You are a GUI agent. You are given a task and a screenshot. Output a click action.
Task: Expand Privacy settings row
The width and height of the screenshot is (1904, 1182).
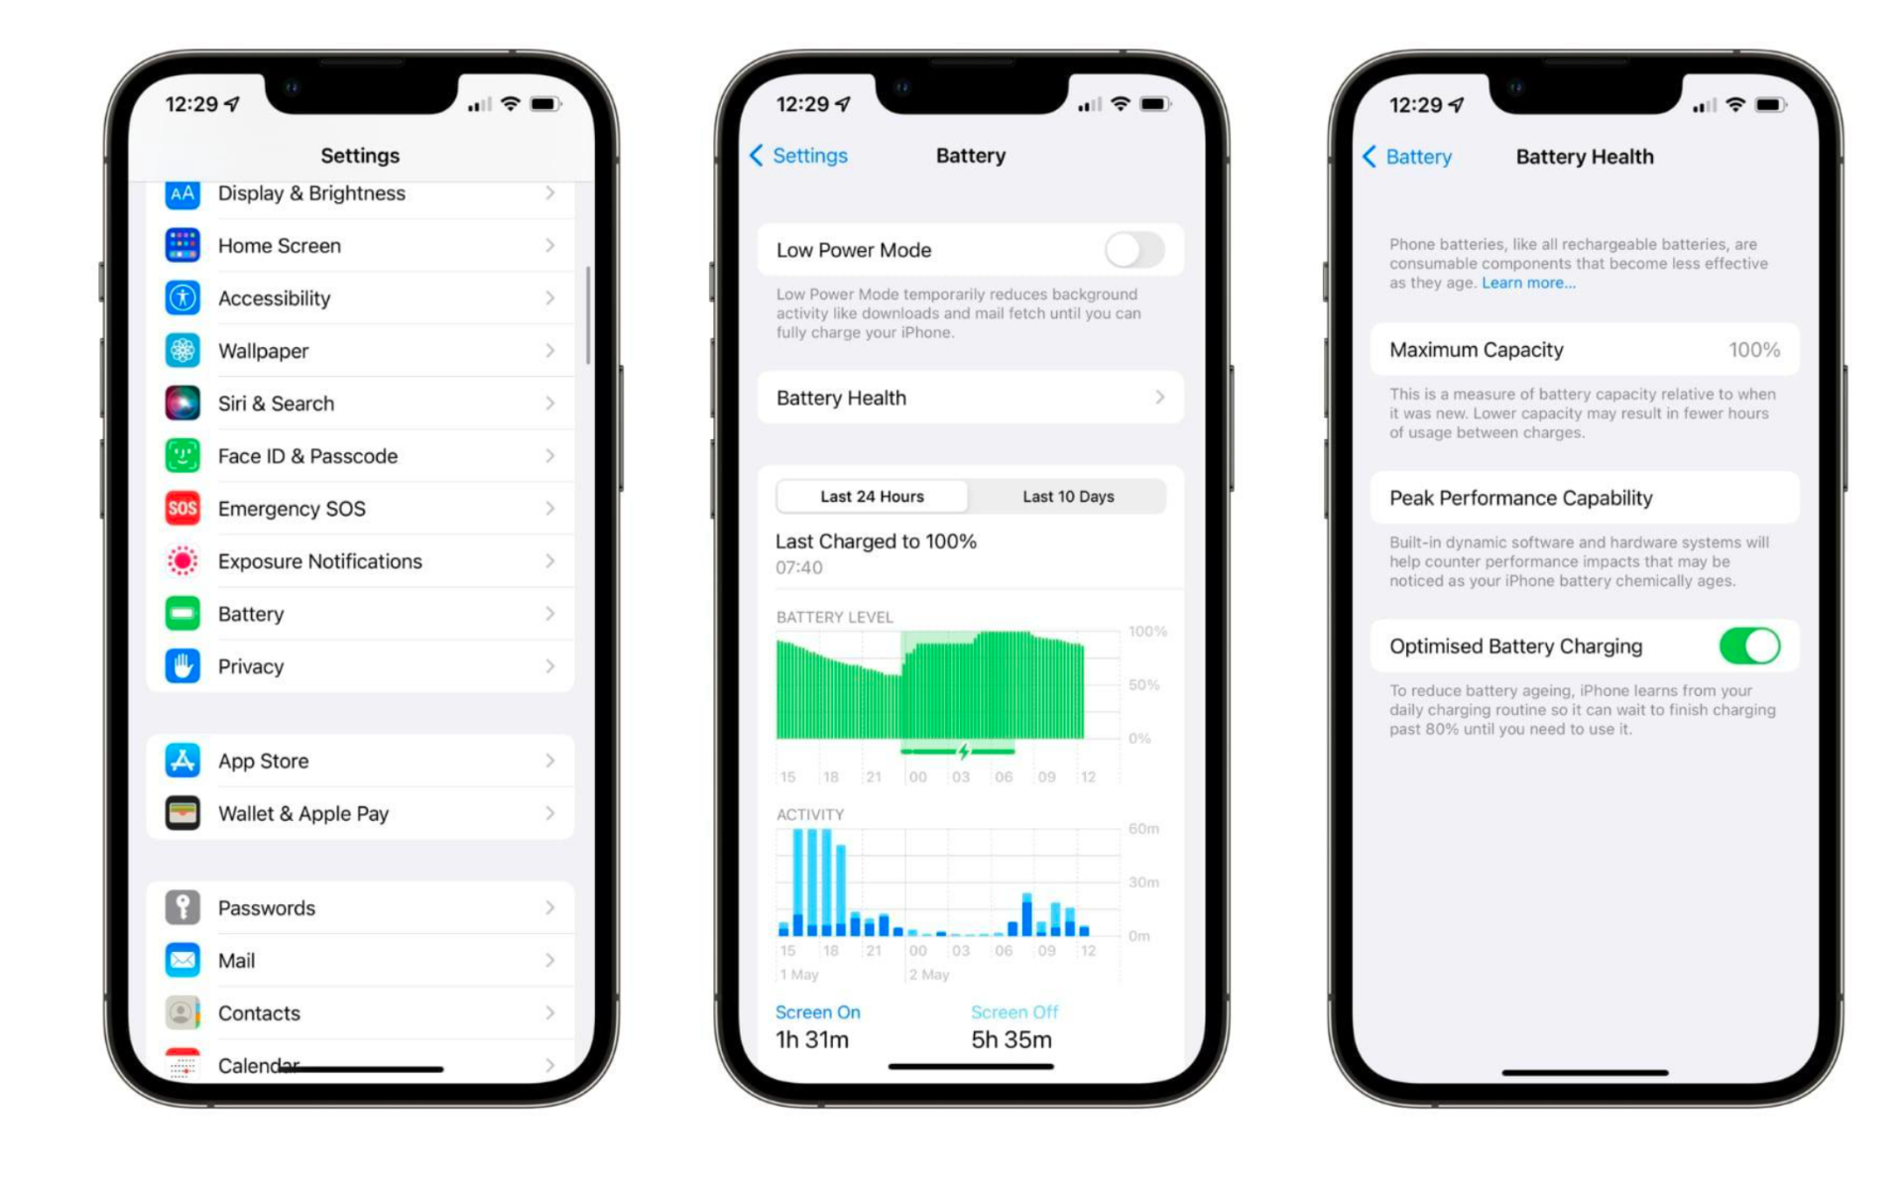[x=355, y=666]
